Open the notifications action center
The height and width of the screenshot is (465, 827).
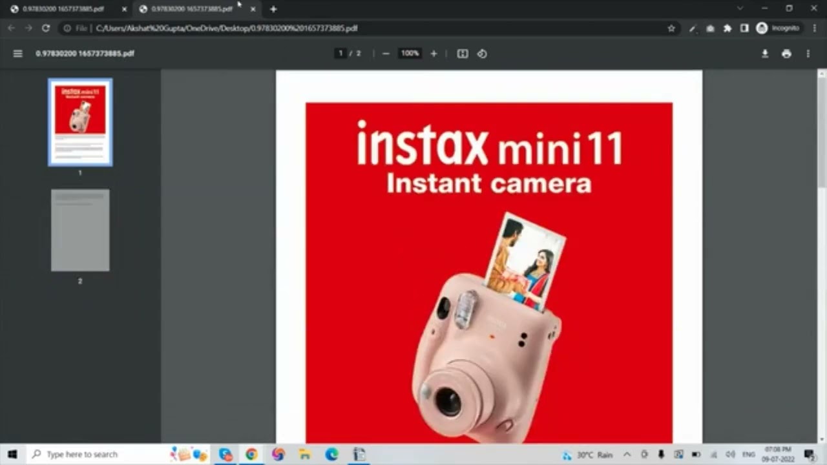click(x=810, y=455)
